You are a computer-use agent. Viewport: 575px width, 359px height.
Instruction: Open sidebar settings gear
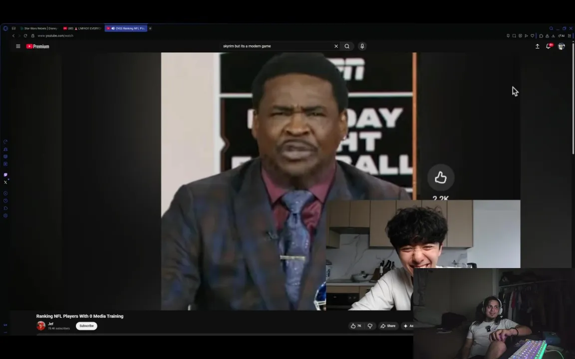point(5,215)
